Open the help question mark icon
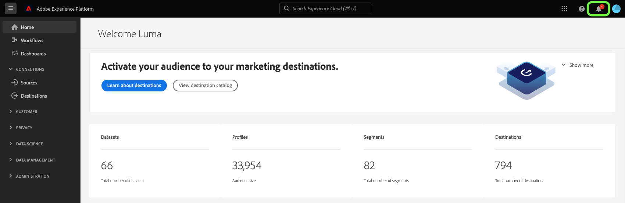This screenshot has width=625, height=203. 582,9
